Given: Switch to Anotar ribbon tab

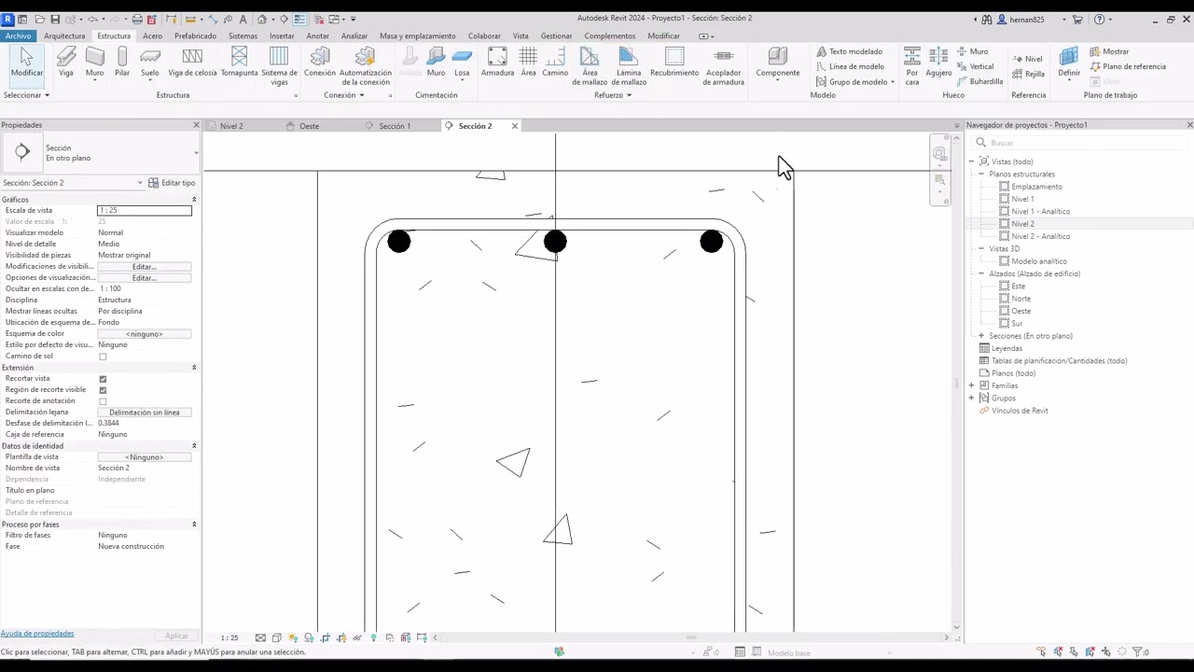Looking at the screenshot, I should click(x=318, y=35).
